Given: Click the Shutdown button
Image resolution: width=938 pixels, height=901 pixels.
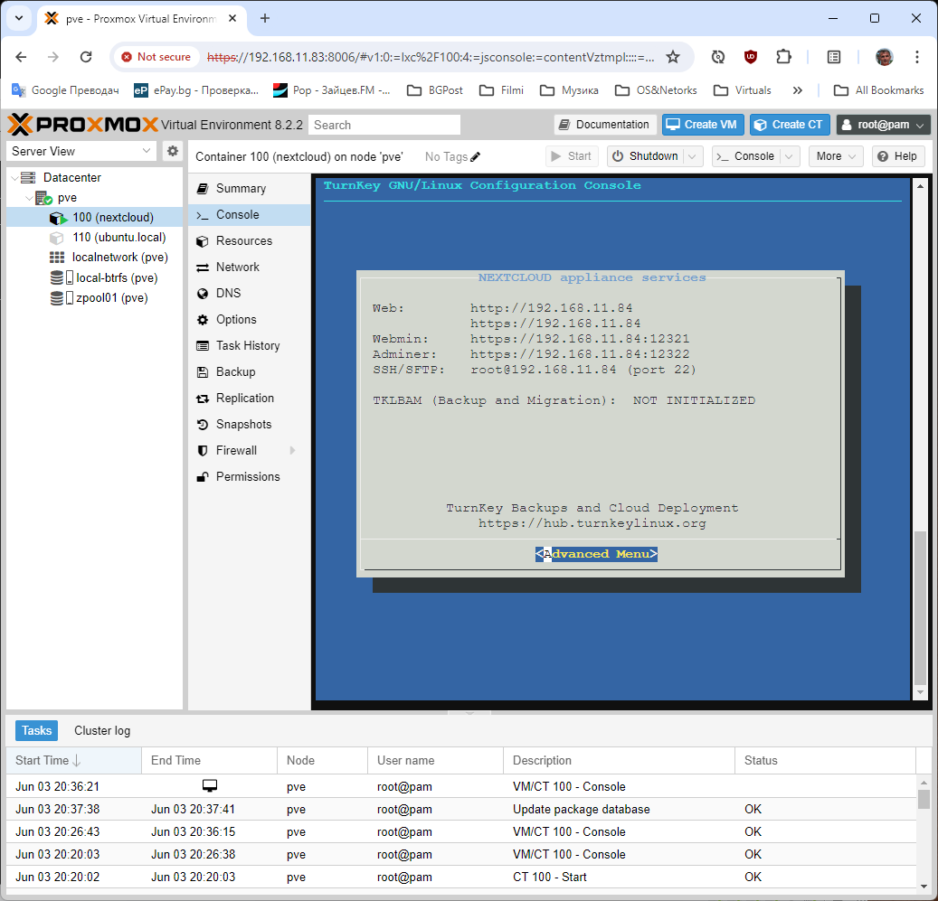Looking at the screenshot, I should (646, 156).
